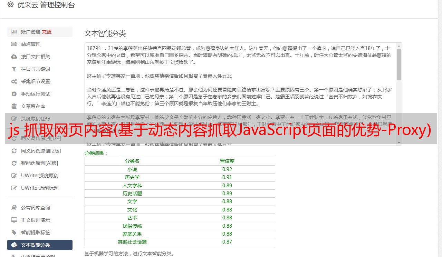442x257 pixels.
Task: Open UWriter原创标题 in the sidebar
Action: click(39, 188)
